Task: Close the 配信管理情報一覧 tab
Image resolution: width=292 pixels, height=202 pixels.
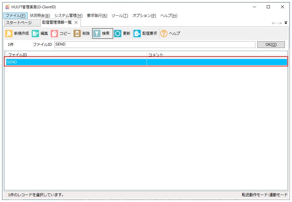Action: click(76, 22)
